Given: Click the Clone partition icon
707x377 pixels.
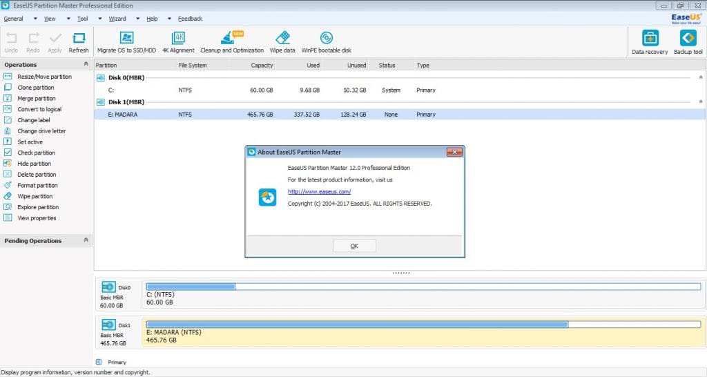Looking at the screenshot, I should 8,87.
